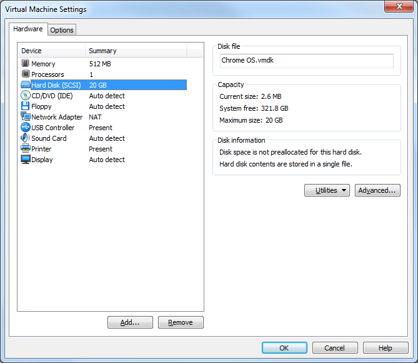This screenshot has width=418, height=363.
Task: Remove the selected device
Action: pyautogui.click(x=181, y=322)
